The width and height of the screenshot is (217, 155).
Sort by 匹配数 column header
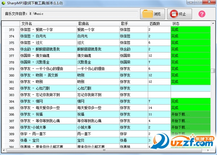tap(159, 24)
